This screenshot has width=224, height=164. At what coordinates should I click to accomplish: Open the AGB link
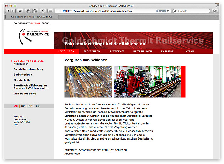coord(16,125)
